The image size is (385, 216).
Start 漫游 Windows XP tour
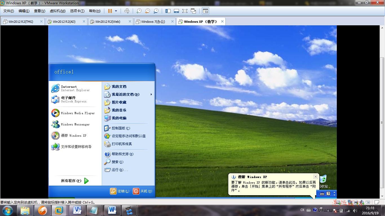75,136
